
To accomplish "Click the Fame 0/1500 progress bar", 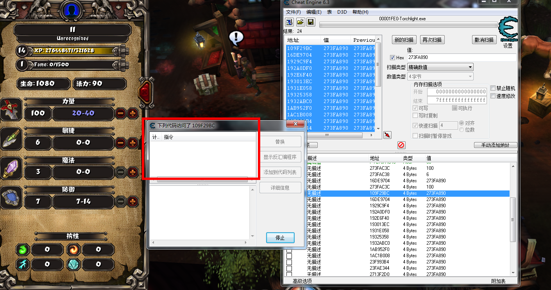I will pos(73,64).
